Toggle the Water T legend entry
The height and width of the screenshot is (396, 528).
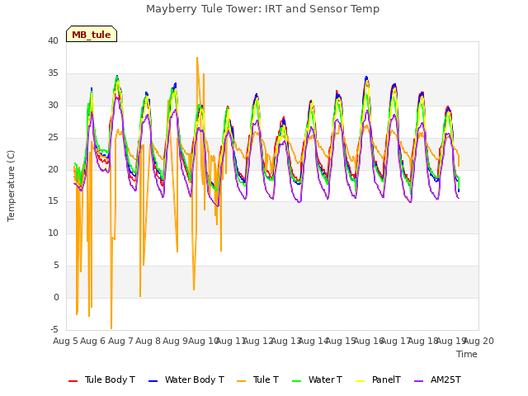[317, 379]
